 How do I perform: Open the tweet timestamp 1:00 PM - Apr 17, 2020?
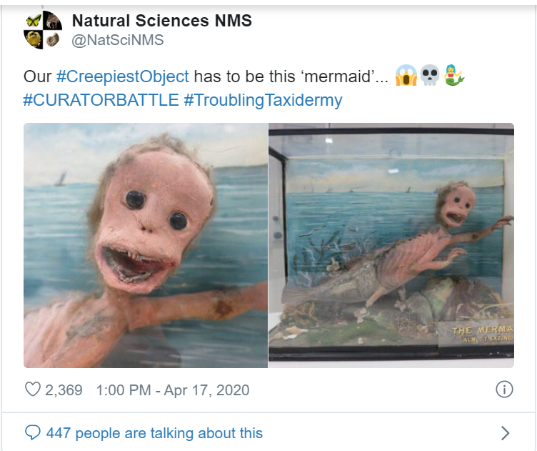point(171,390)
